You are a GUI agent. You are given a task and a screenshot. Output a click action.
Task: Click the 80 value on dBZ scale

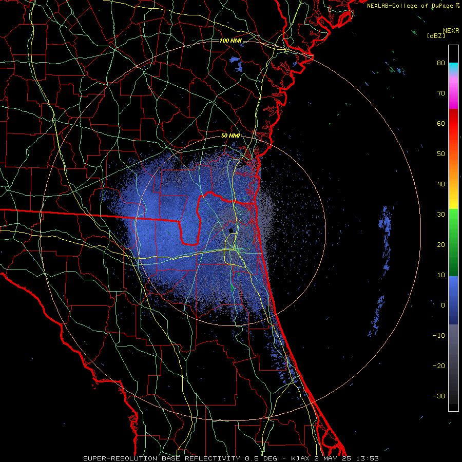[x=441, y=63]
